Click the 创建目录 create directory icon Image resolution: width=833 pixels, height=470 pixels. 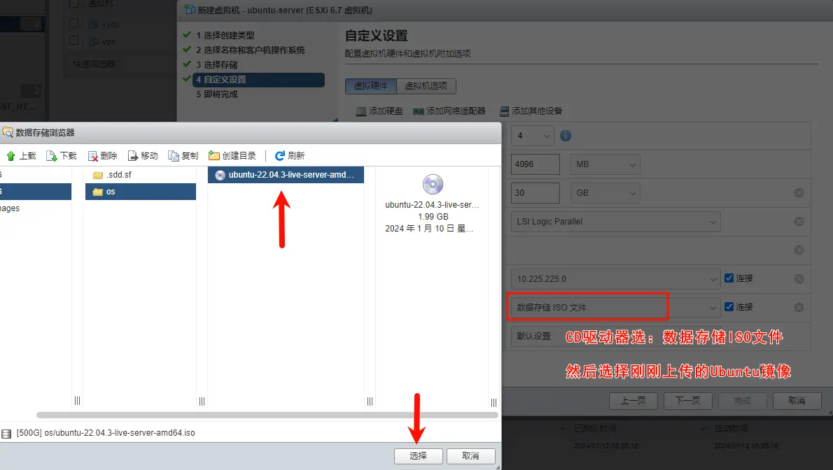tap(214, 155)
